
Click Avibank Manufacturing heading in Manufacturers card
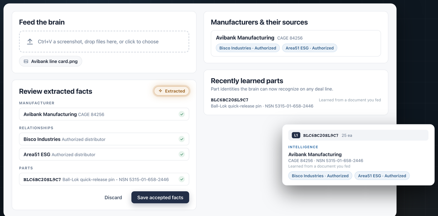tap(245, 38)
